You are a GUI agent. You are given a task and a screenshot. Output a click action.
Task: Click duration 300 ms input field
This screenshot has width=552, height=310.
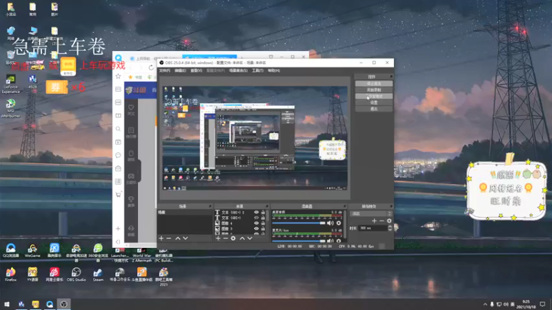373,228
